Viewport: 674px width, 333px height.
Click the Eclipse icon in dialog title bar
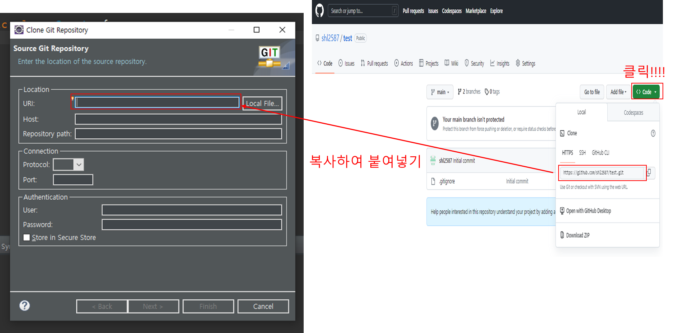coord(19,30)
